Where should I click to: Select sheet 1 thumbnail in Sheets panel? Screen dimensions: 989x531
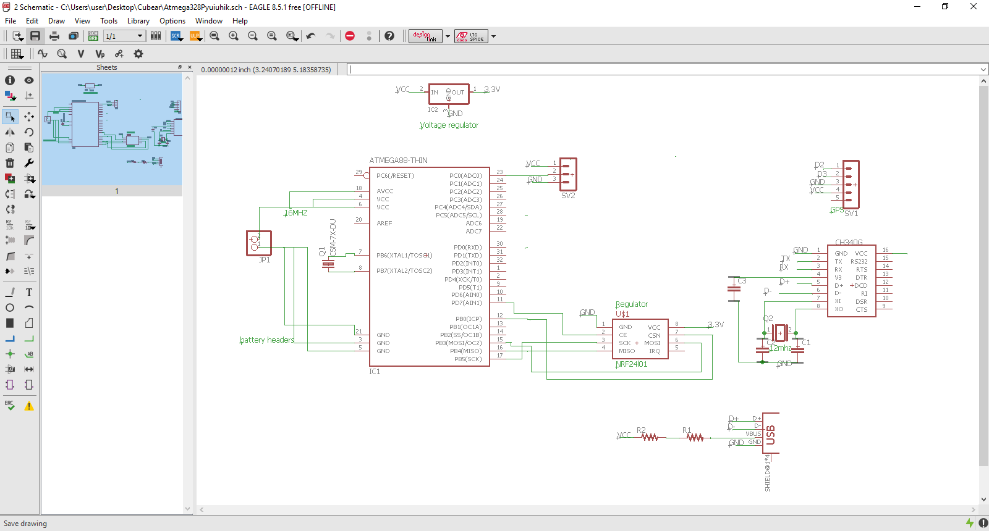click(x=112, y=130)
